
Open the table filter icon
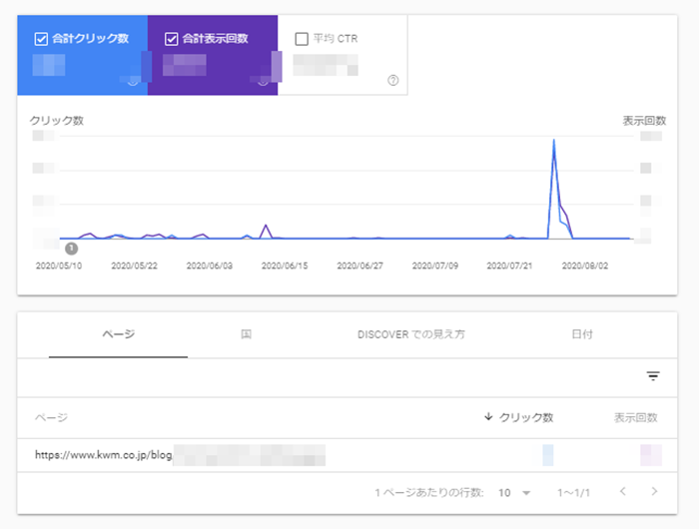coord(653,376)
